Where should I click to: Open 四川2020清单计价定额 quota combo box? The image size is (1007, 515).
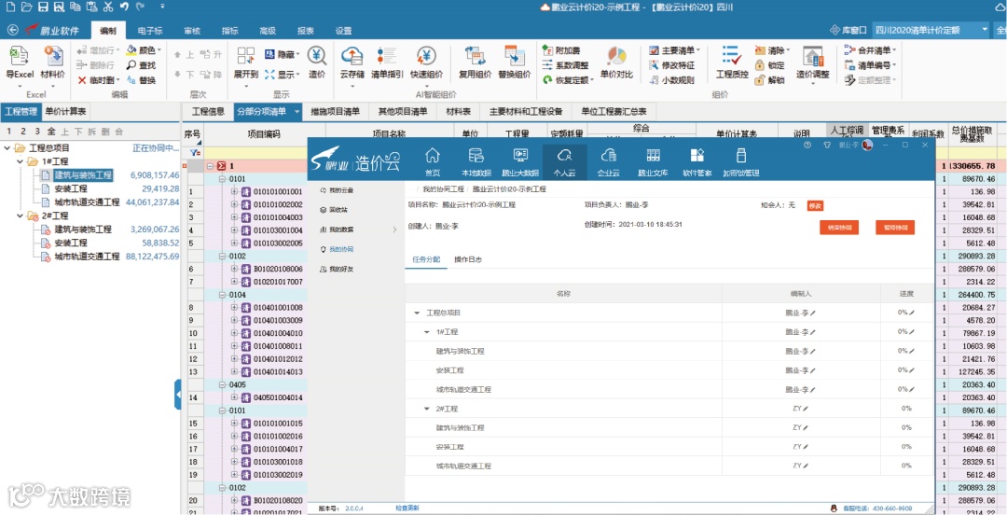click(931, 30)
